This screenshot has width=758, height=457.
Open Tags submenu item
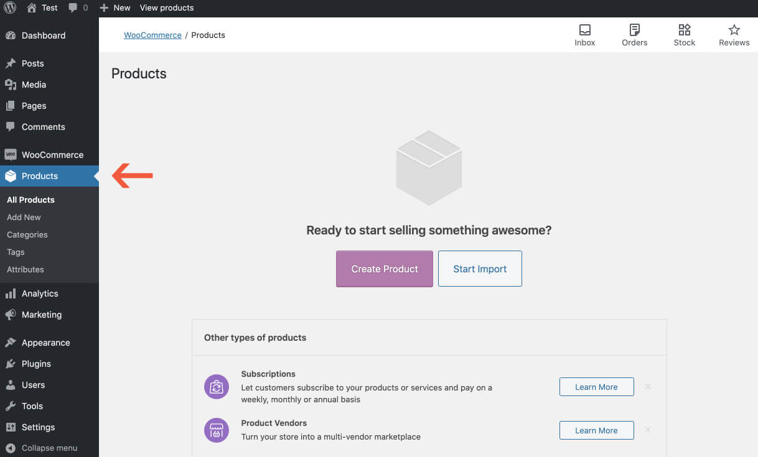coord(16,252)
